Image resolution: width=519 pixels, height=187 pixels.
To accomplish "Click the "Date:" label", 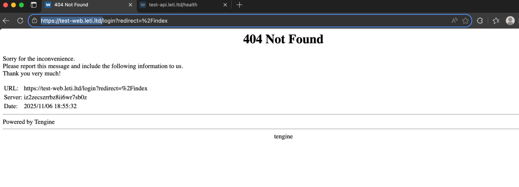I will pos(11,106).
